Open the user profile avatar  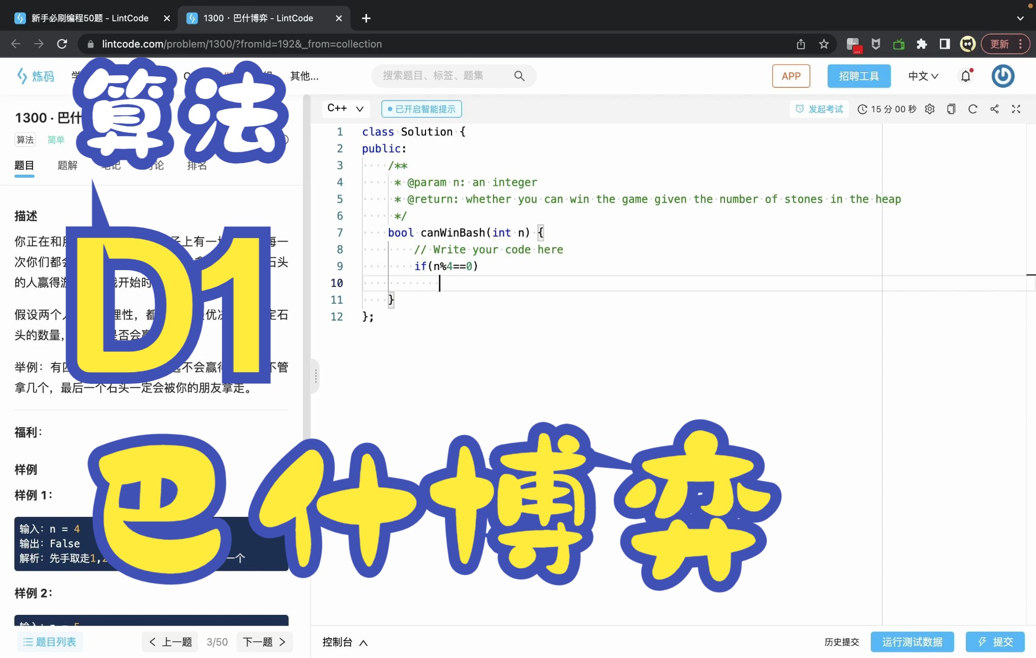pos(1002,76)
